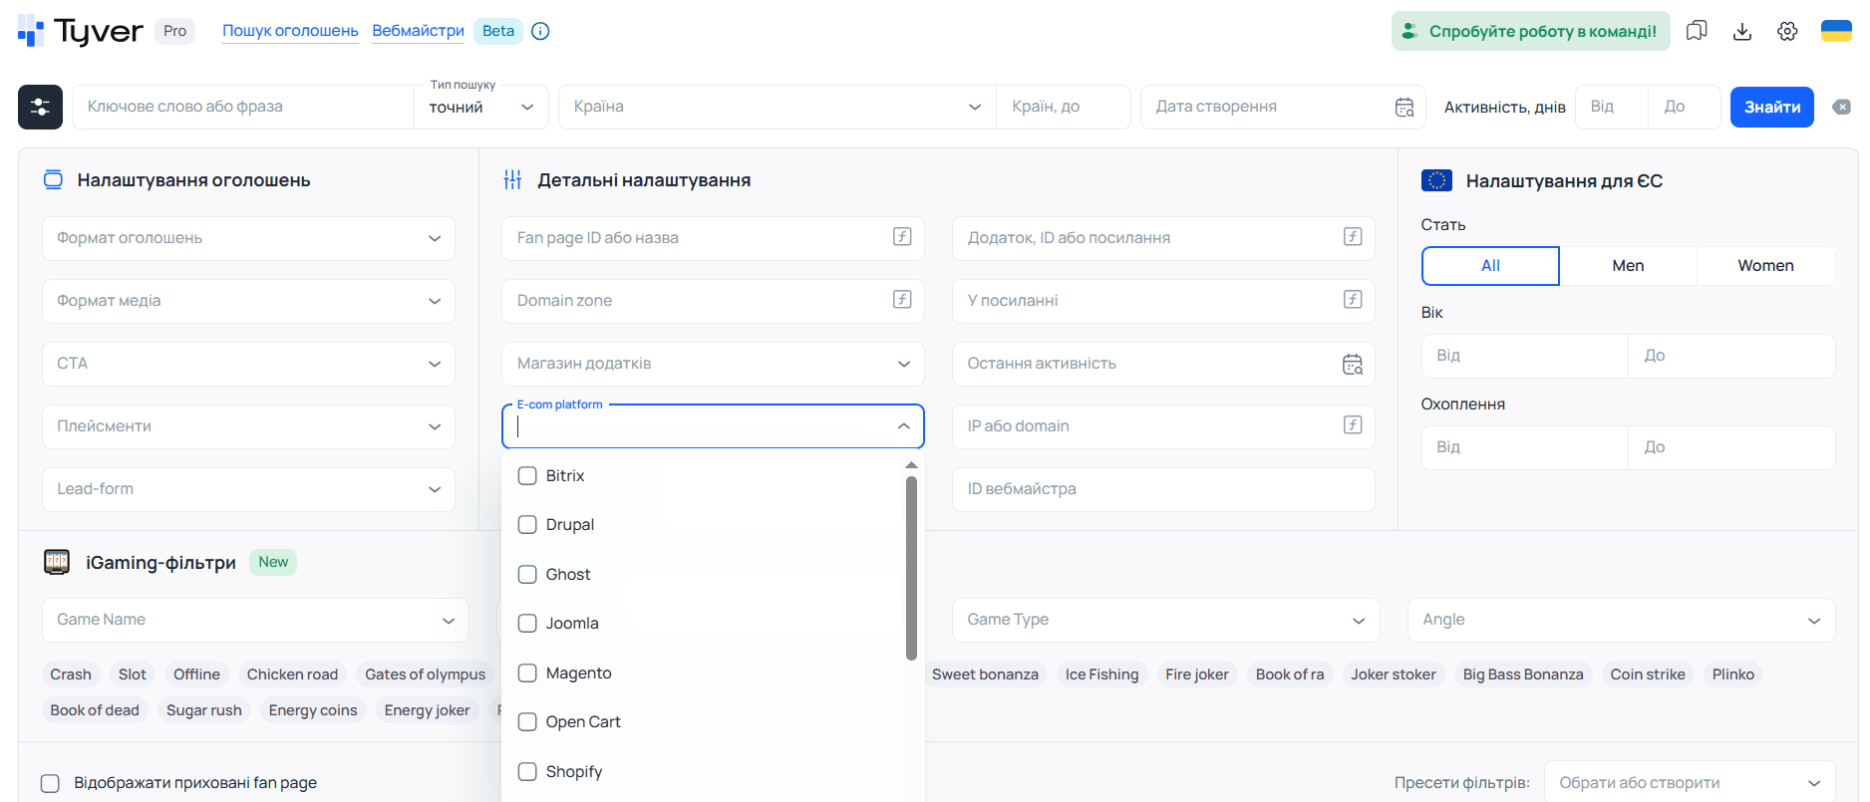The width and height of the screenshot is (1870, 802).
Task: Click the filter mode icon in IP або domain field
Action: pyautogui.click(x=1353, y=425)
